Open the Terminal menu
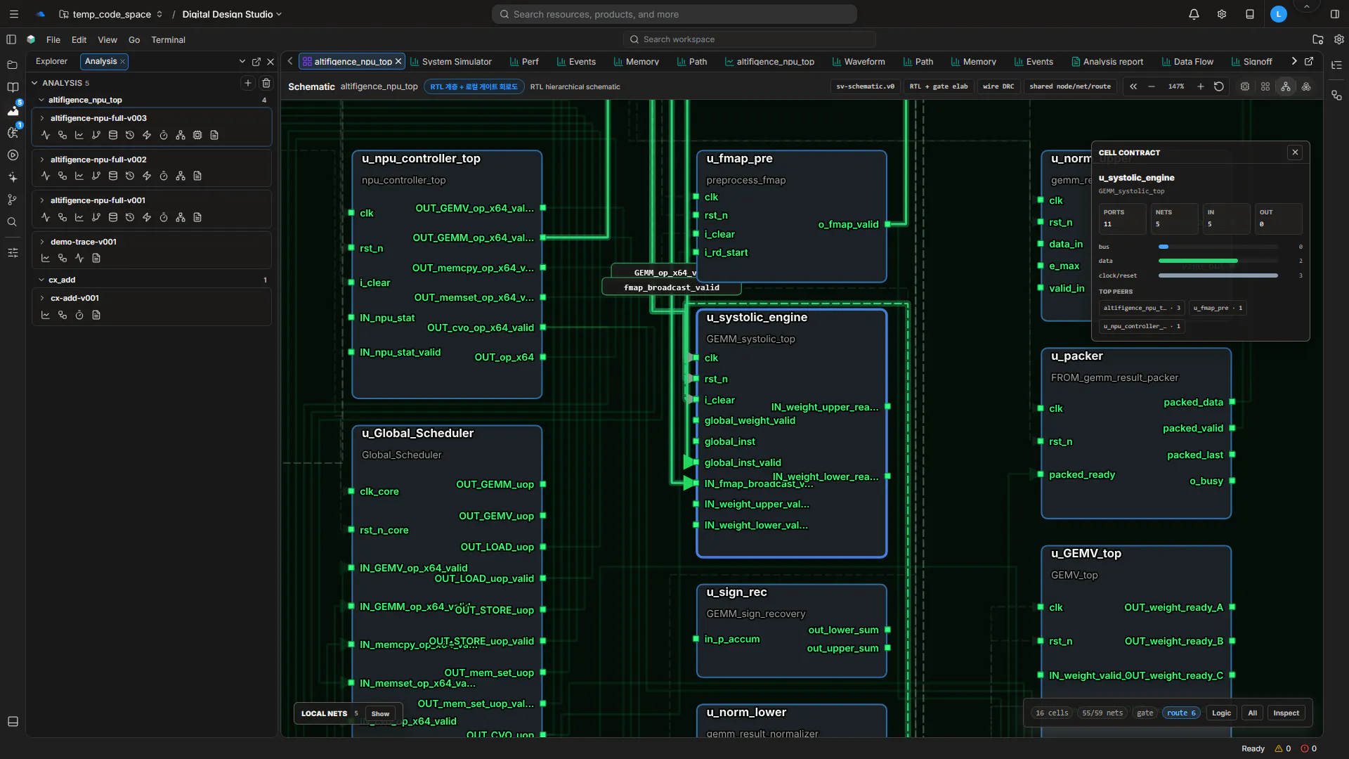The width and height of the screenshot is (1349, 759). (x=169, y=40)
